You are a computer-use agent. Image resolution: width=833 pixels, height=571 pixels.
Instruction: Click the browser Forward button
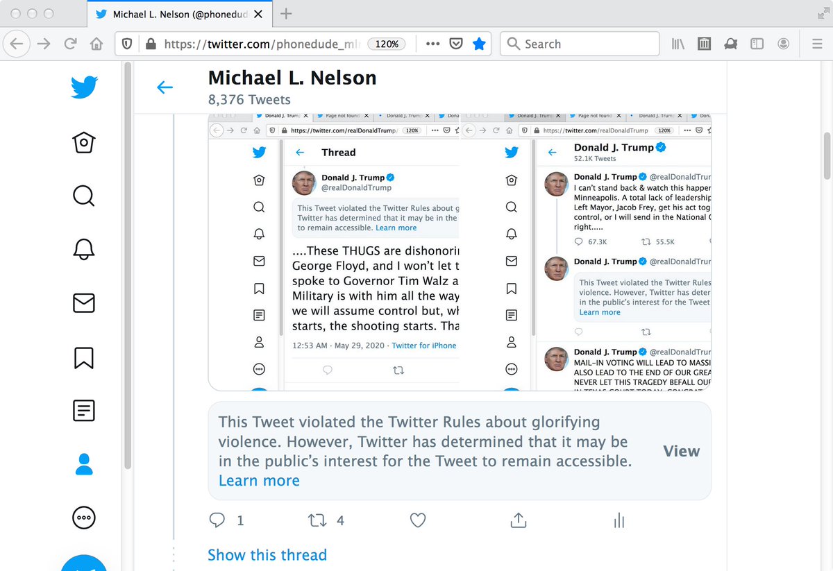(x=43, y=44)
